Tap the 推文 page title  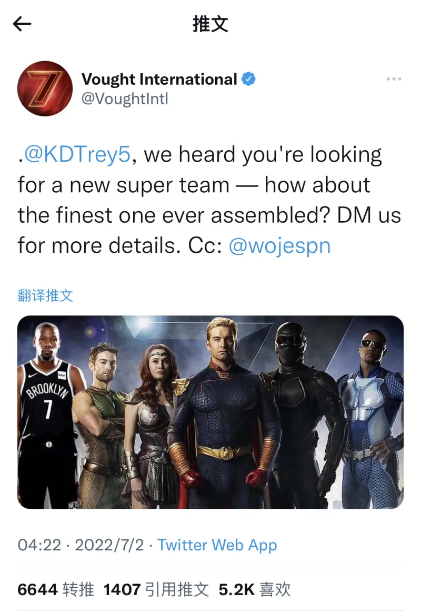pos(210,24)
